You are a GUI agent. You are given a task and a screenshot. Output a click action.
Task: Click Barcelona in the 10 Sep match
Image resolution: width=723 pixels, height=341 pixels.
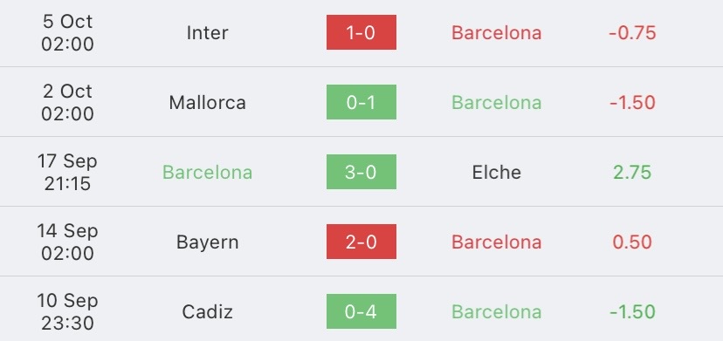(x=497, y=312)
